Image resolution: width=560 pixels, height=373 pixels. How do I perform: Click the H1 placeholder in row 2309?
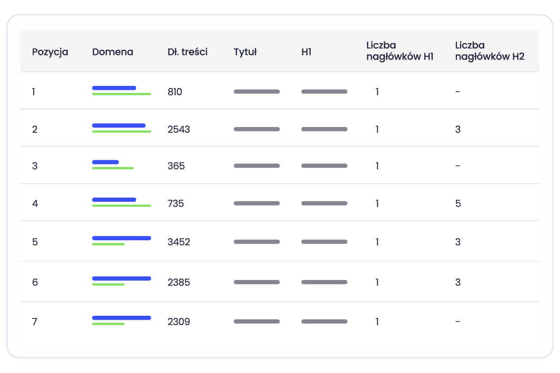pyautogui.click(x=324, y=322)
